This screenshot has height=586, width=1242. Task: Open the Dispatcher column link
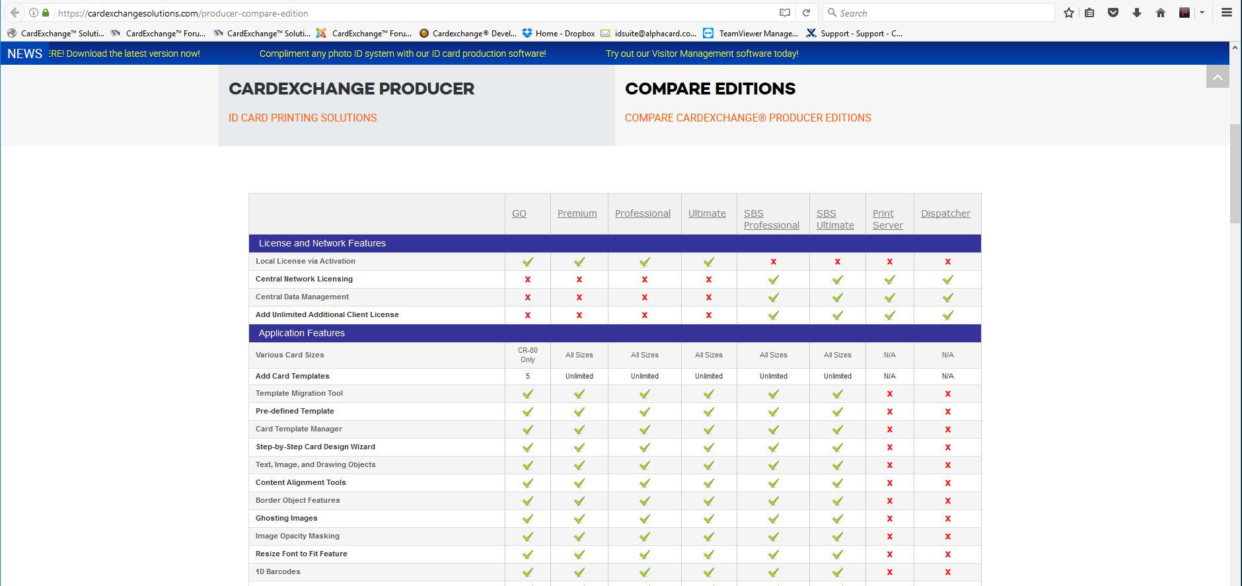tap(945, 213)
